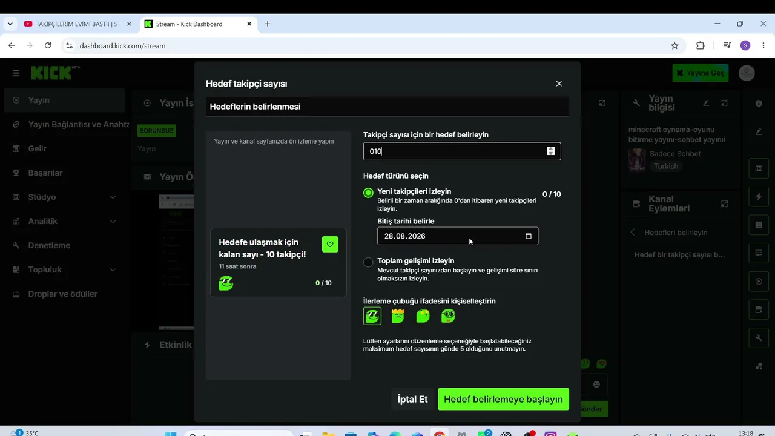Open Gelir in the sidebar
The width and height of the screenshot is (775, 436).
(x=65, y=148)
